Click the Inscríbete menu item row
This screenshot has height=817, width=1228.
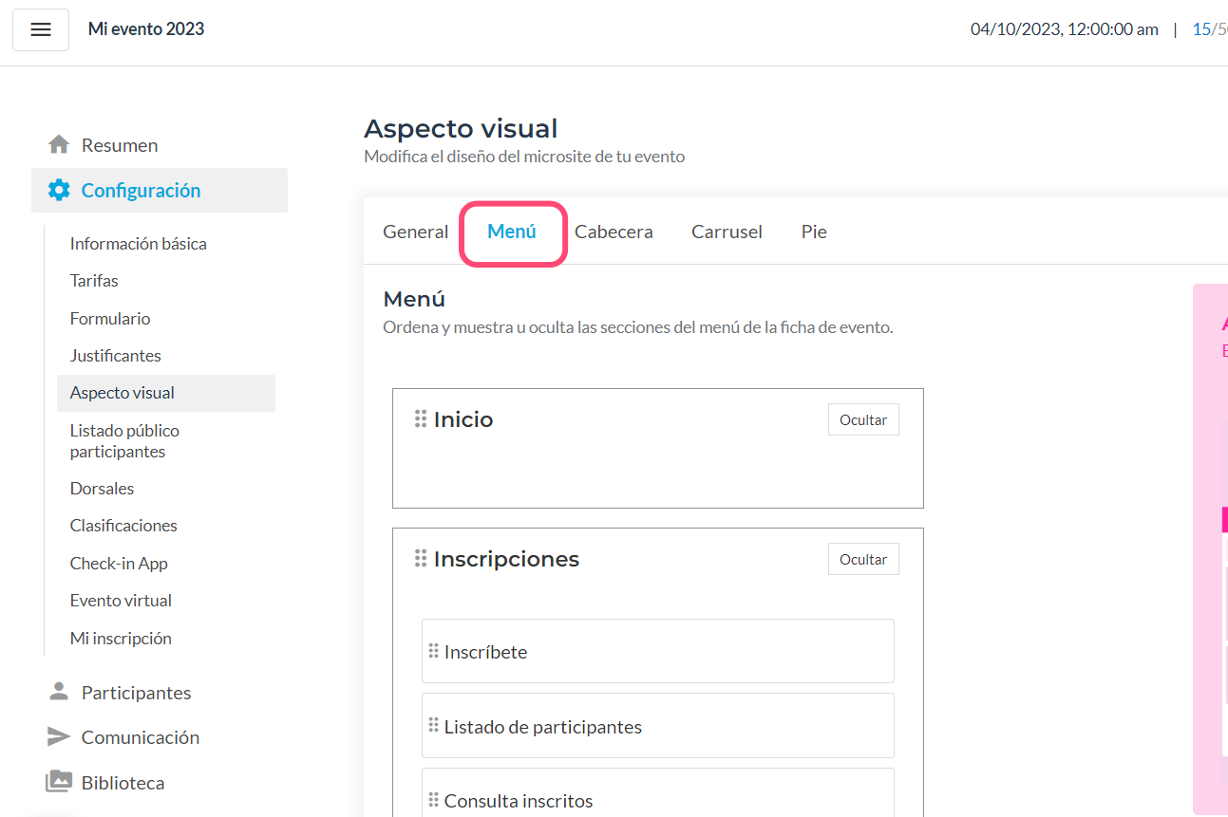pos(658,651)
